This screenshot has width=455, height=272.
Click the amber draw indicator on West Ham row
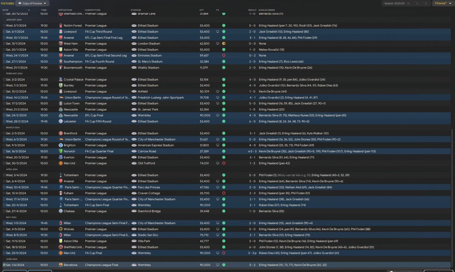coord(224,44)
